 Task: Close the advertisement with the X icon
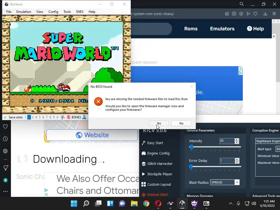241,69
